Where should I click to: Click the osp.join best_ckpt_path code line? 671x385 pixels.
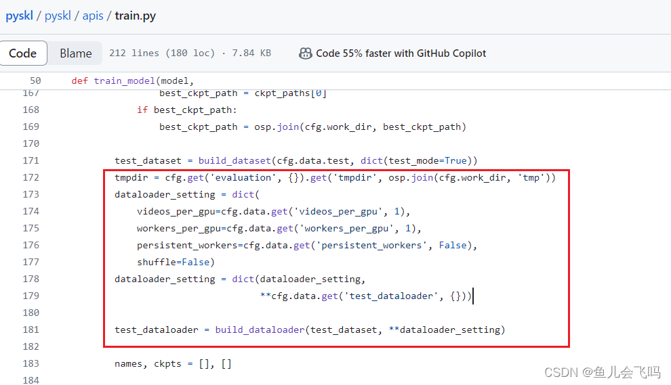click(313, 127)
